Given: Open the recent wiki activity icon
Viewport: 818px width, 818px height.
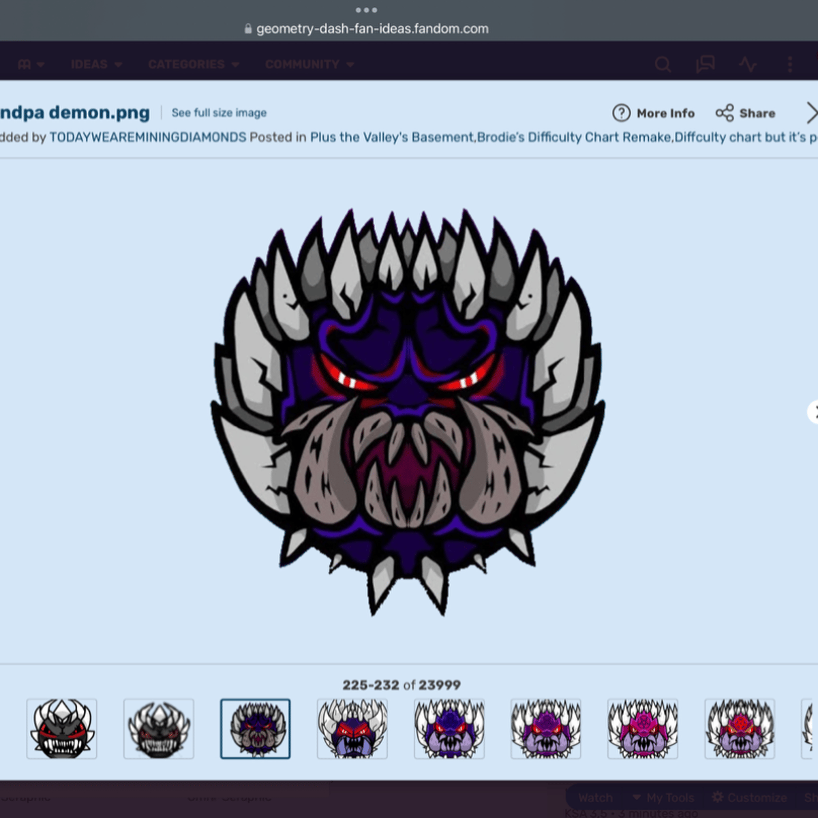Looking at the screenshot, I should (x=748, y=65).
